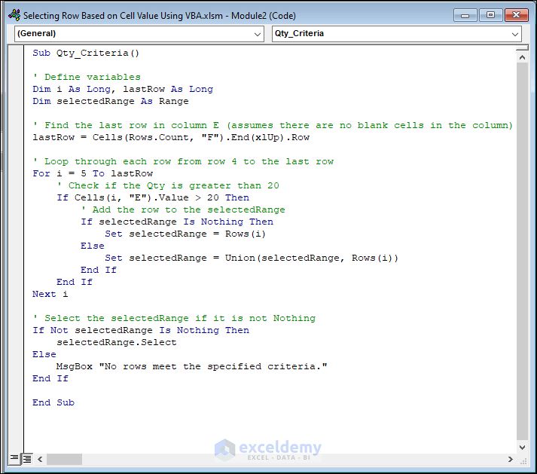The width and height of the screenshot is (537, 474).
Task: Open the Qty_Criteria procedure dropdown
Action: point(397,34)
